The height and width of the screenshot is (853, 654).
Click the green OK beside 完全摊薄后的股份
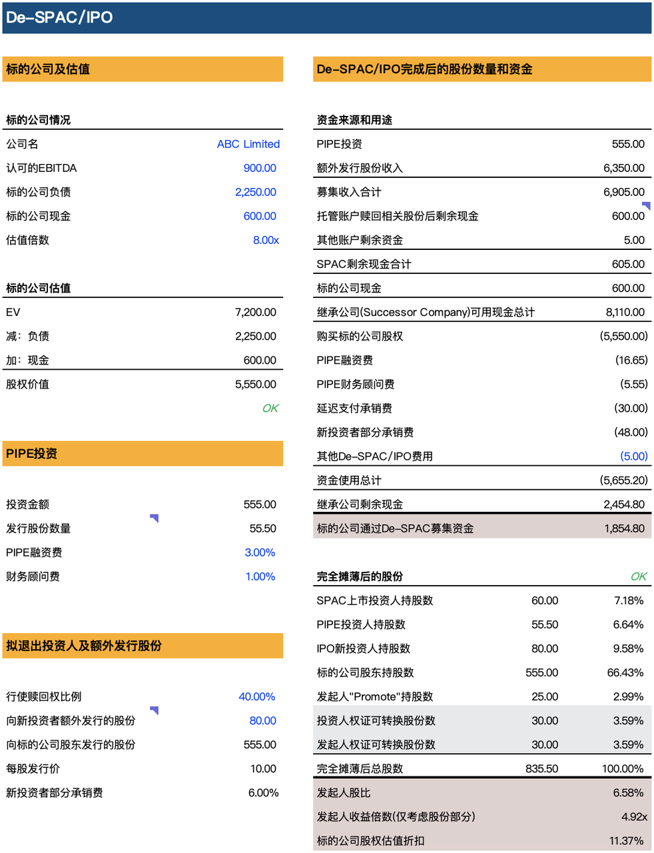[638, 576]
